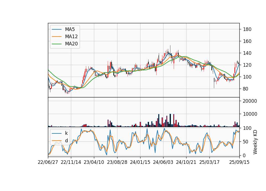Click the 120 price axis label
This screenshot has width=266, height=191.
tap(247, 65)
